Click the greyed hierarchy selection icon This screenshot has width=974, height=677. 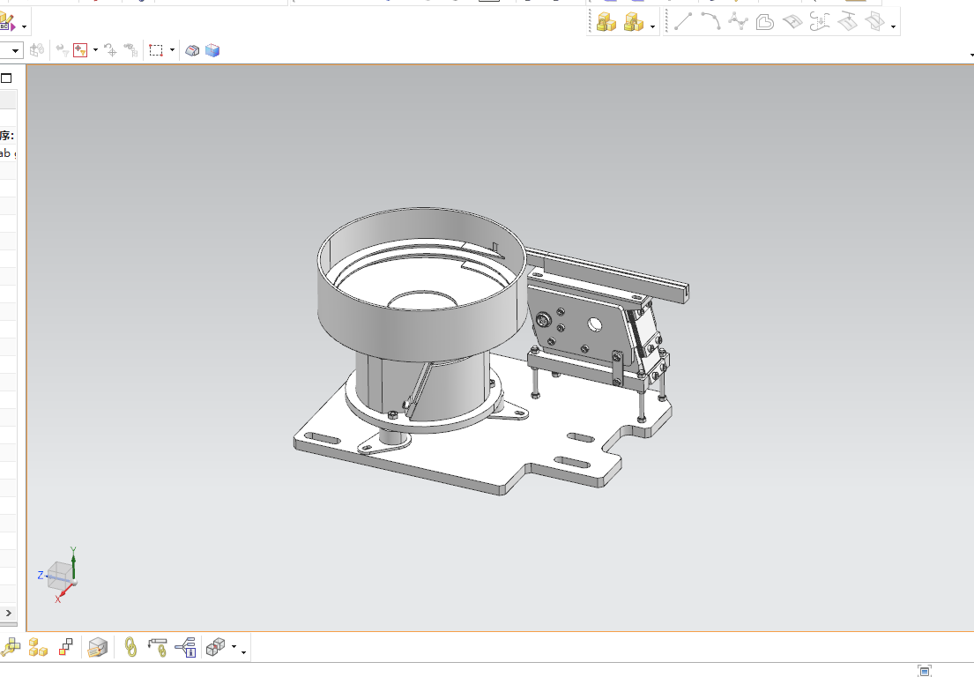(130, 50)
